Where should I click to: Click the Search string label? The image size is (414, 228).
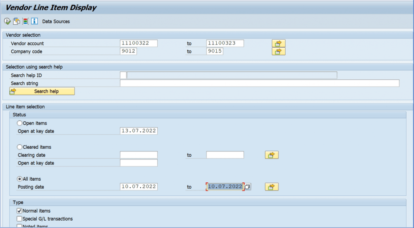pos(24,83)
